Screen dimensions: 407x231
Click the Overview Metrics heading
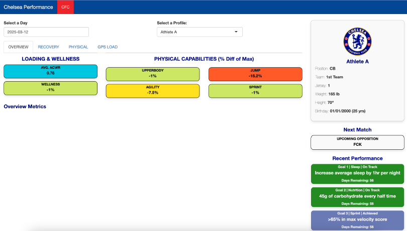tap(25, 106)
